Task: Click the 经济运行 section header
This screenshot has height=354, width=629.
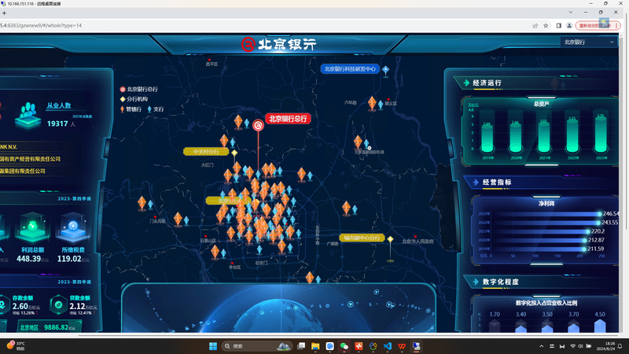Action: 487,83
